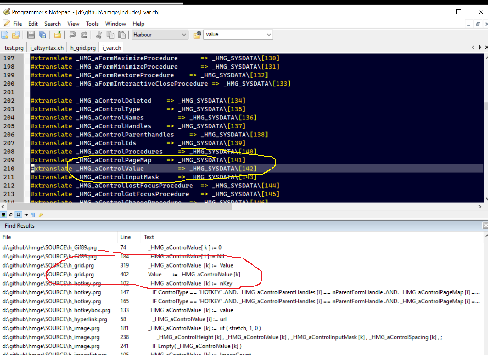Open the View menu

pos(73,24)
